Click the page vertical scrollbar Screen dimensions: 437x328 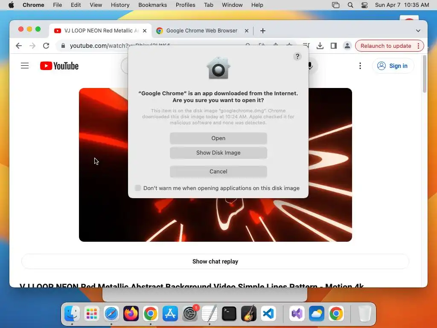tap(425, 74)
